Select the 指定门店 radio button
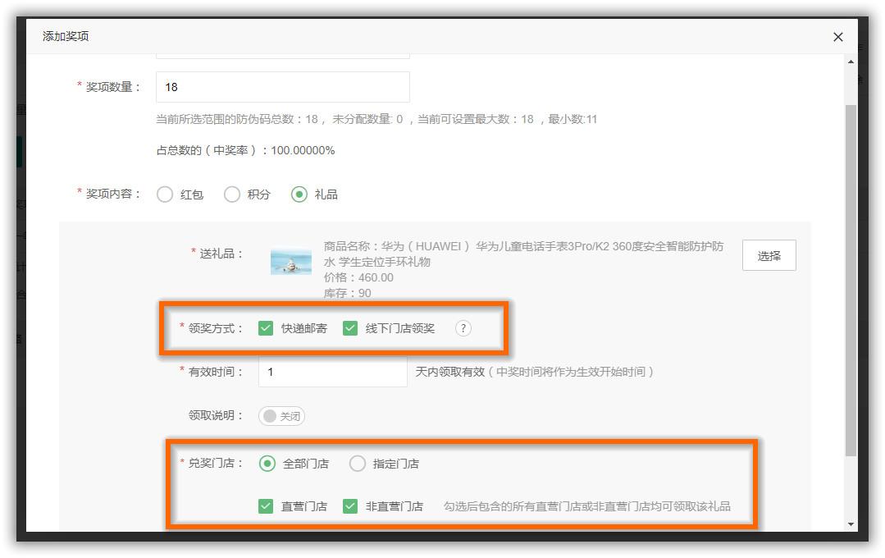Viewport: 885px width, 558px height. [358, 464]
